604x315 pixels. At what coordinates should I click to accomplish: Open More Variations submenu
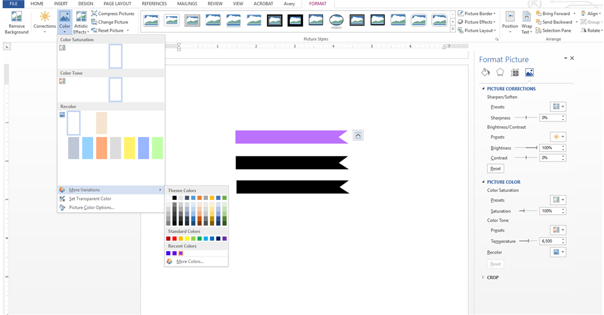click(x=111, y=190)
